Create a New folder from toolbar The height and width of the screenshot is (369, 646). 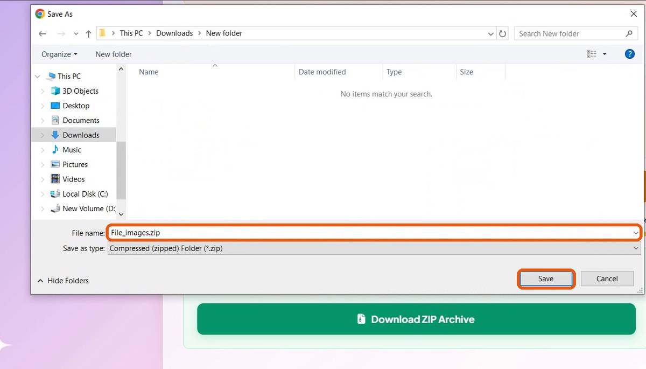[x=114, y=54]
